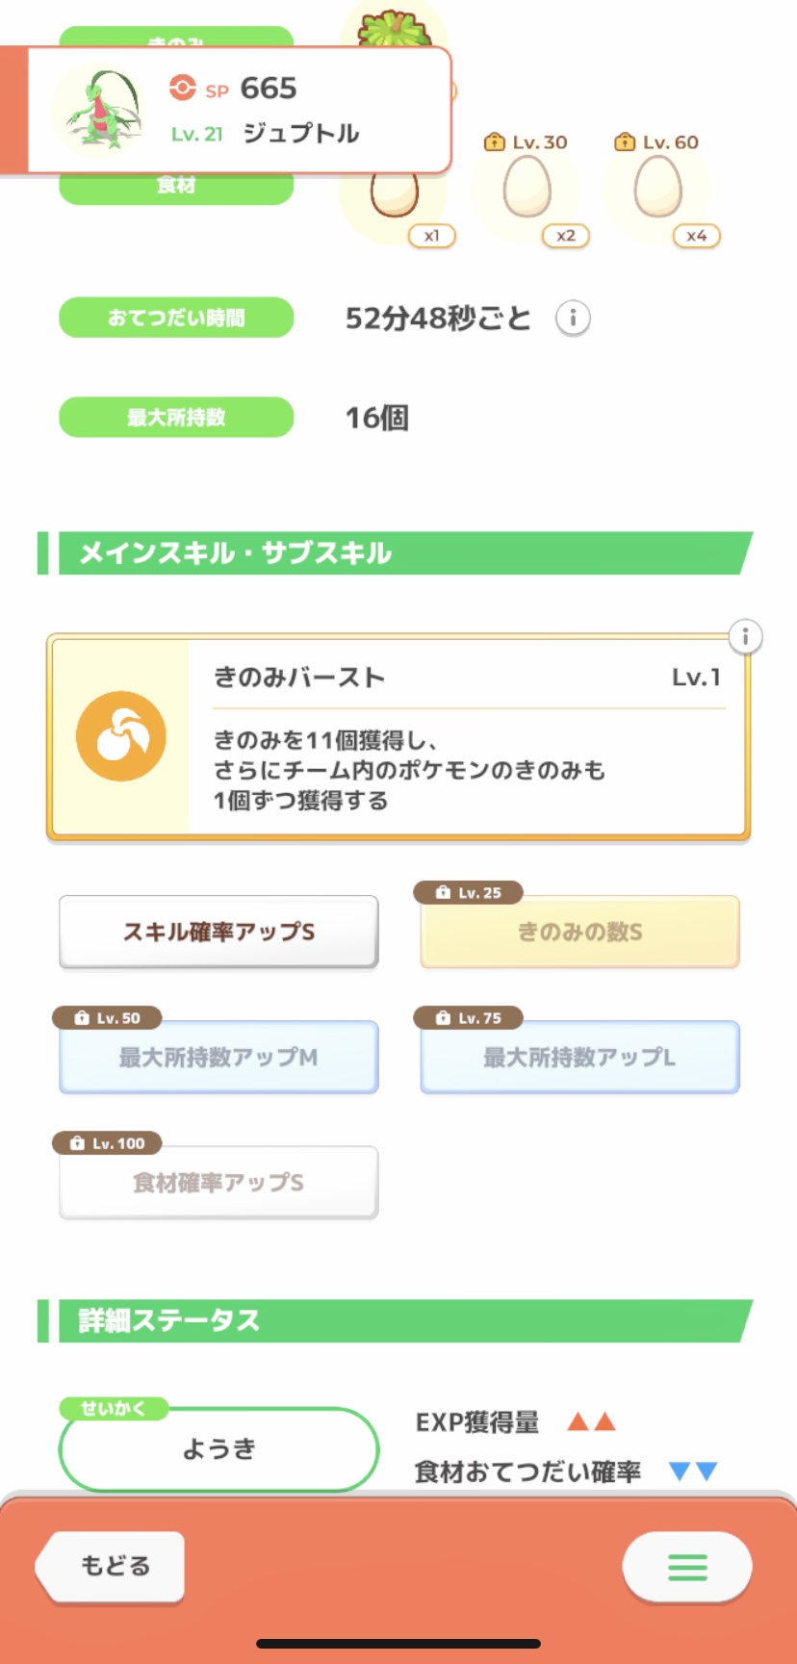Tap the ようき nature box

[x=219, y=1449]
